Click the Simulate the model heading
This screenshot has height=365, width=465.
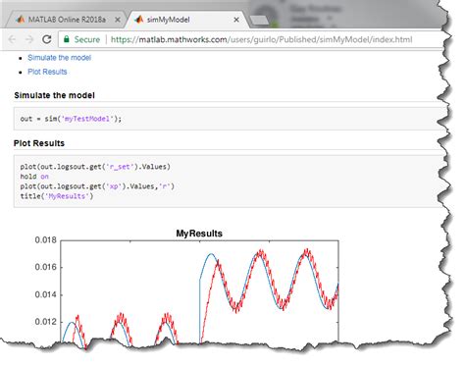(54, 95)
